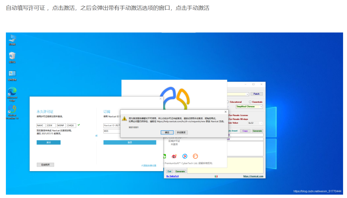Screen dimensions: 347x198
Task: Click the M3NP license key field
Action: click(x=61, y=125)
